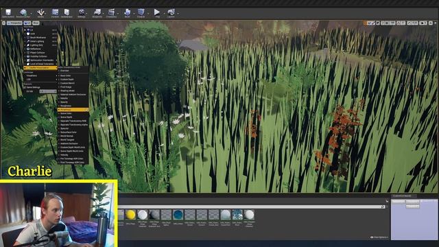
Task: Choose World Normal buffer visualization
Action: pos(73,136)
